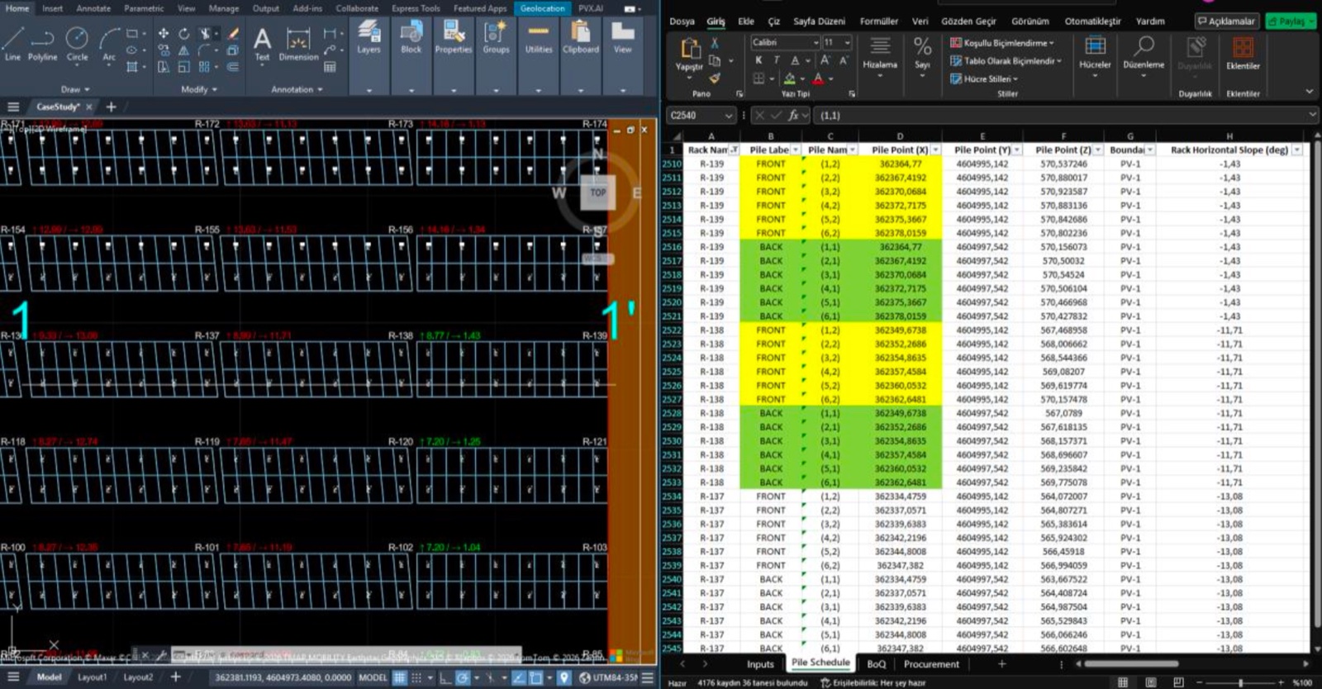The image size is (1322, 689).
Task: Click the Paylaş share button
Action: [1291, 21]
